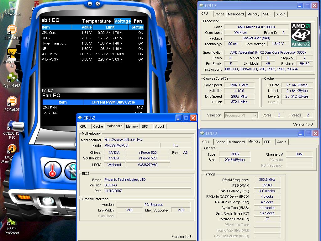Click the AN52S(MCP65) model field
The image size is (321, 241).
pos(132,145)
